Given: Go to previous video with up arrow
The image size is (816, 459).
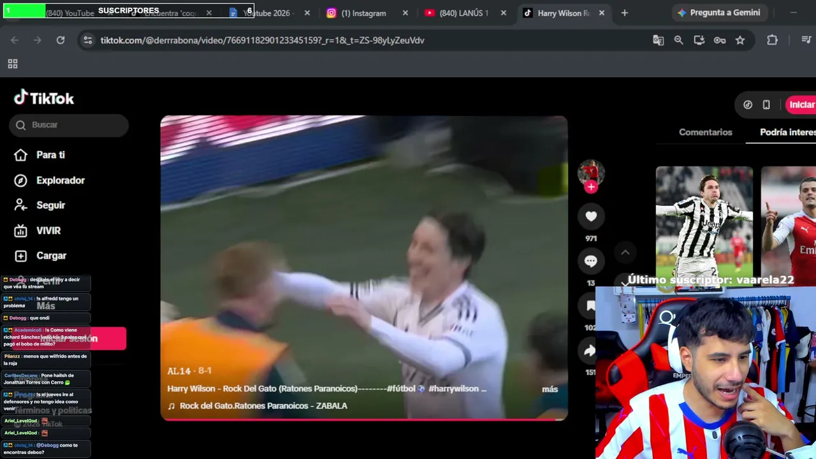Looking at the screenshot, I should (625, 252).
